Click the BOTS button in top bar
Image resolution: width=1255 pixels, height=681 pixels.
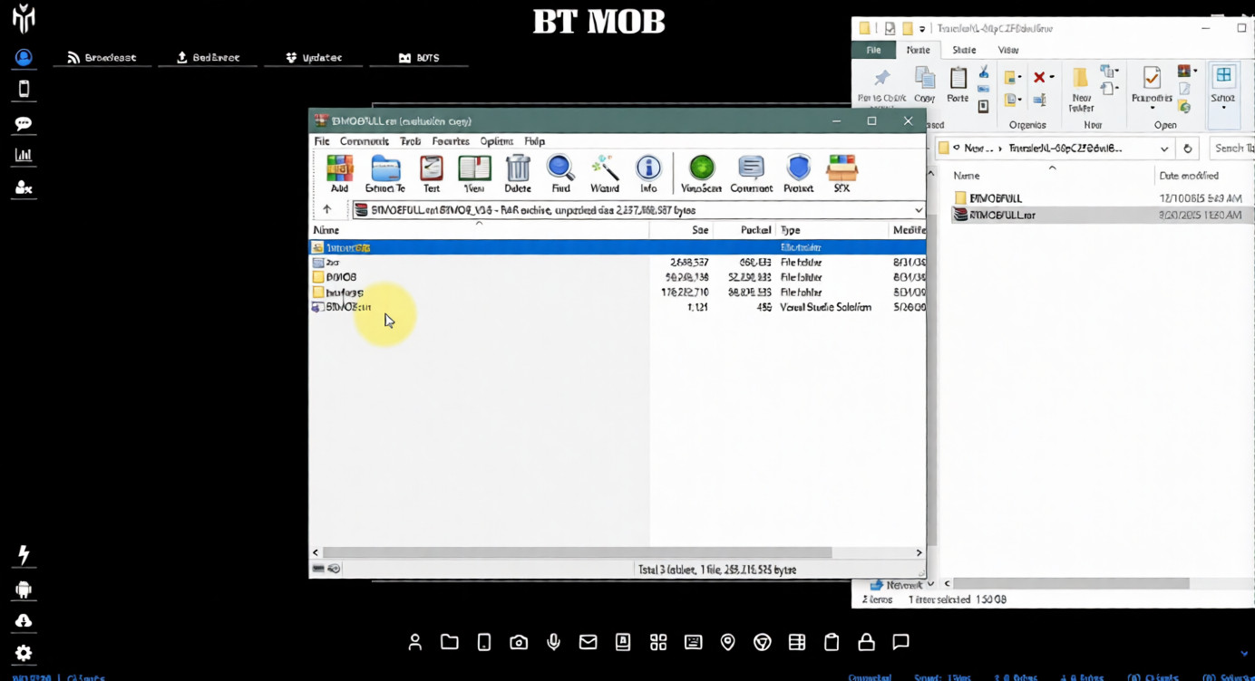[419, 58]
